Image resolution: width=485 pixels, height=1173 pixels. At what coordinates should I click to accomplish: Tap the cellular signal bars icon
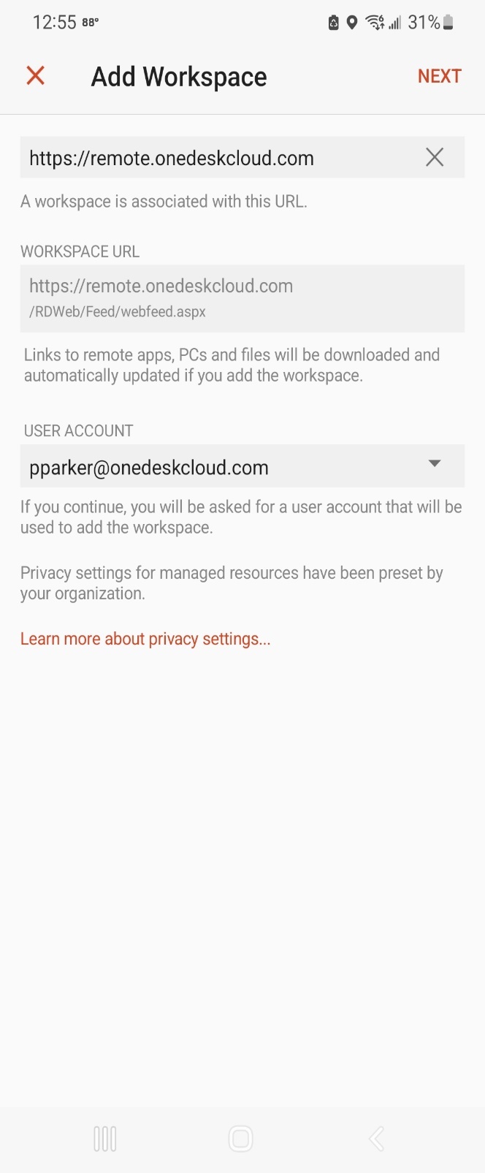click(x=395, y=23)
